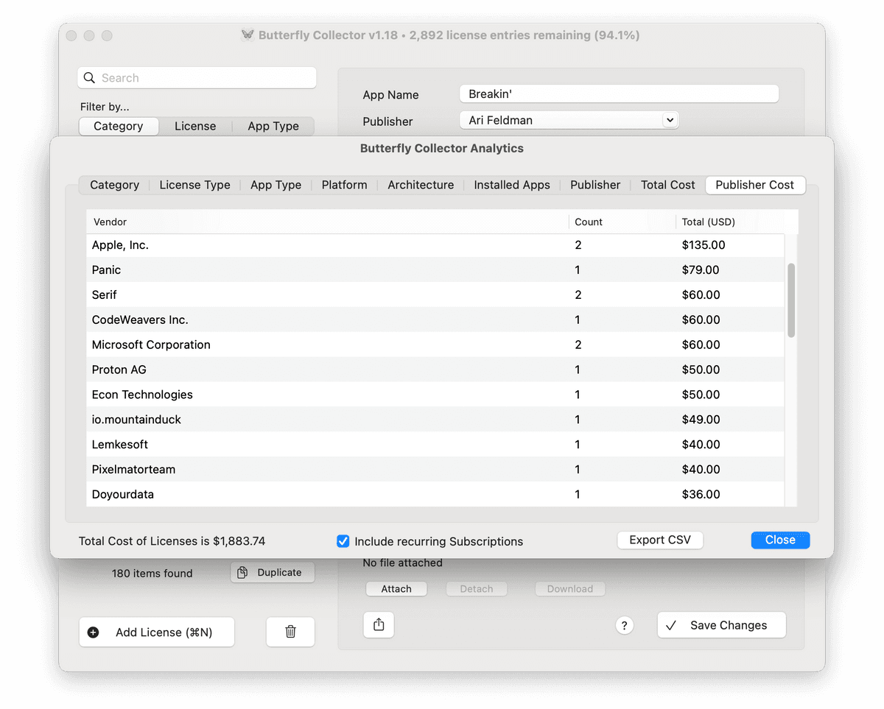
Task: Click the Duplicate button with copy icon
Action: (272, 572)
